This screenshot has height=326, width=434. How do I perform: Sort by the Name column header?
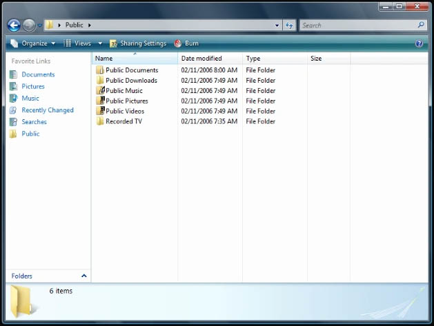pyautogui.click(x=135, y=59)
